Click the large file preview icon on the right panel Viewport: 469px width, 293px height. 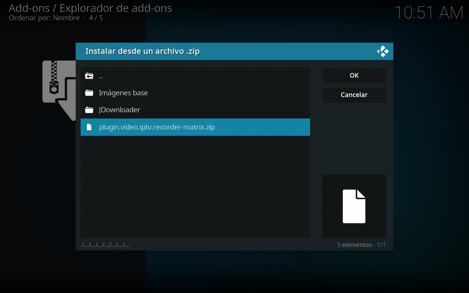pyautogui.click(x=354, y=206)
